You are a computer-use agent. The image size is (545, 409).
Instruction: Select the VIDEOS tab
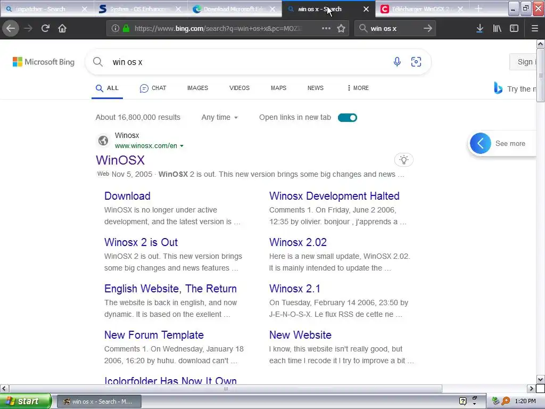click(240, 88)
